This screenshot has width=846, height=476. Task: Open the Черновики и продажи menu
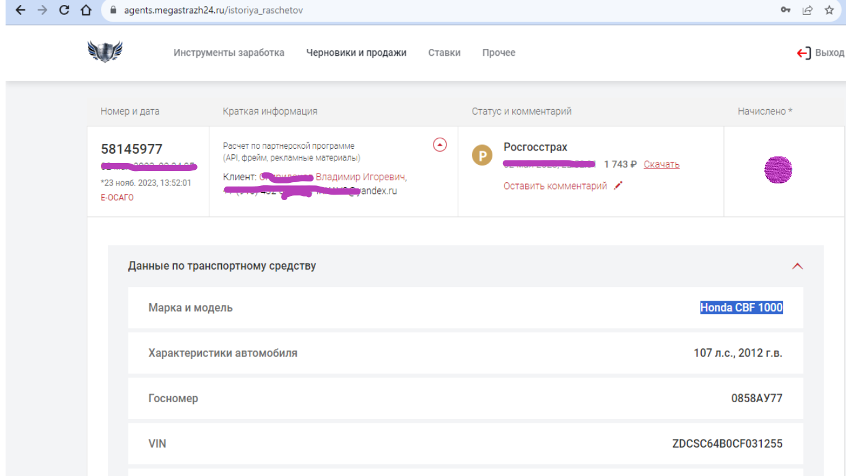click(x=356, y=53)
